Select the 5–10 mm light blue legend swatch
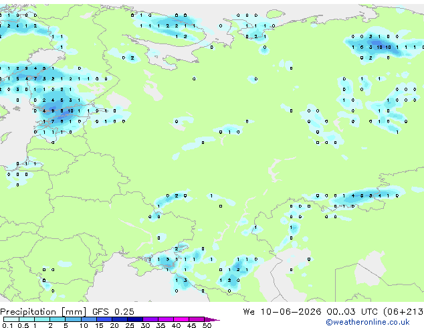Viewport: 424px width, 328px height. pyautogui.click(x=73, y=319)
